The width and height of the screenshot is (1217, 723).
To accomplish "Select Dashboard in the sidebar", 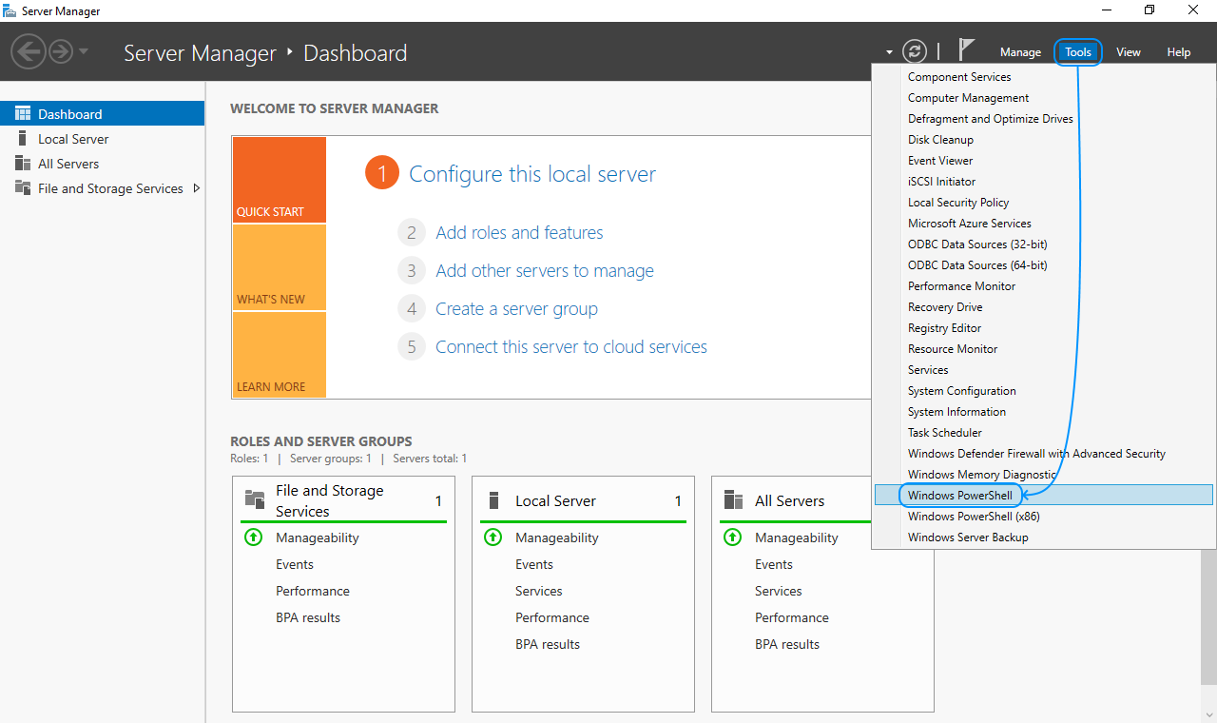I will click(102, 114).
